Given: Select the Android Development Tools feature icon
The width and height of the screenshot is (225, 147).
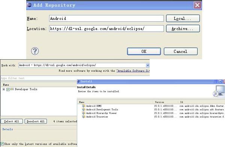Looking at the screenshot, I should tap(84, 109).
